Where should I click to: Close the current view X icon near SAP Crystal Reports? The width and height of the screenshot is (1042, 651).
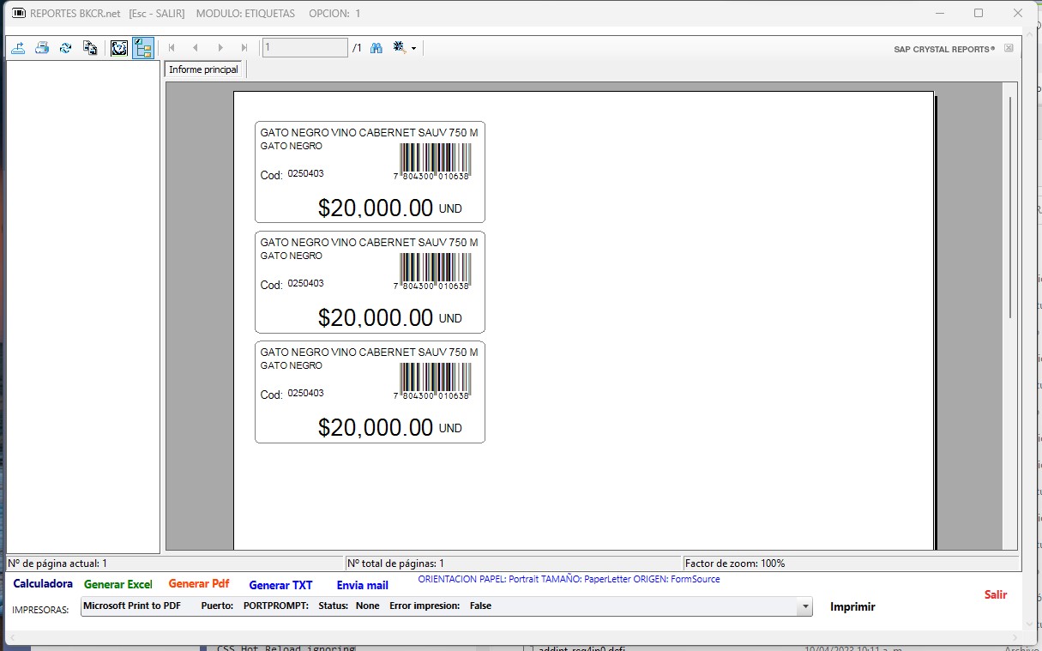[1009, 48]
